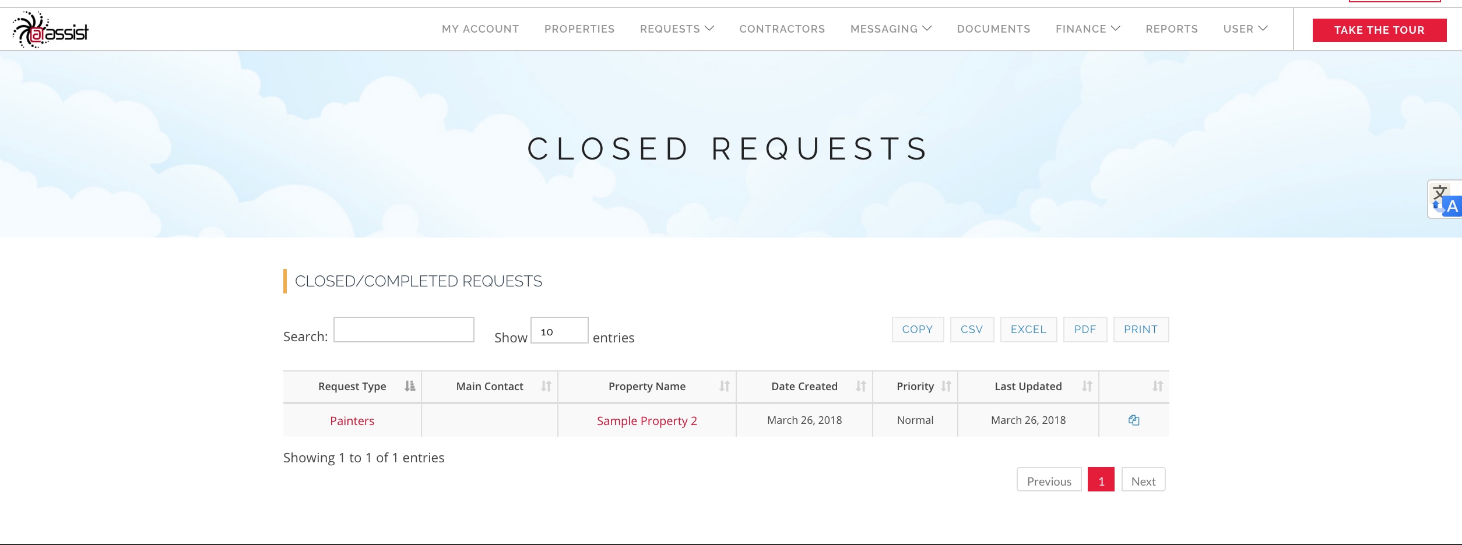The width and height of the screenshot is (1462, 545).
Task: Open the Google Translate widget icon
Action: [1445, 200]
